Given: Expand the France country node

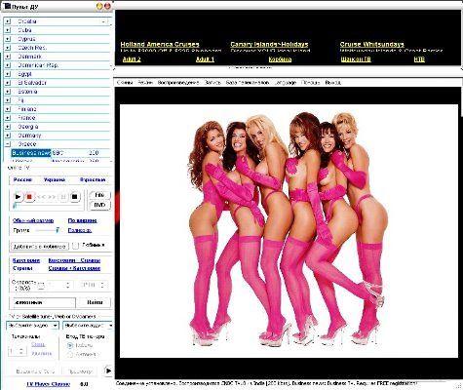Looking at the screenshot, I should click(x=8, y=118).
